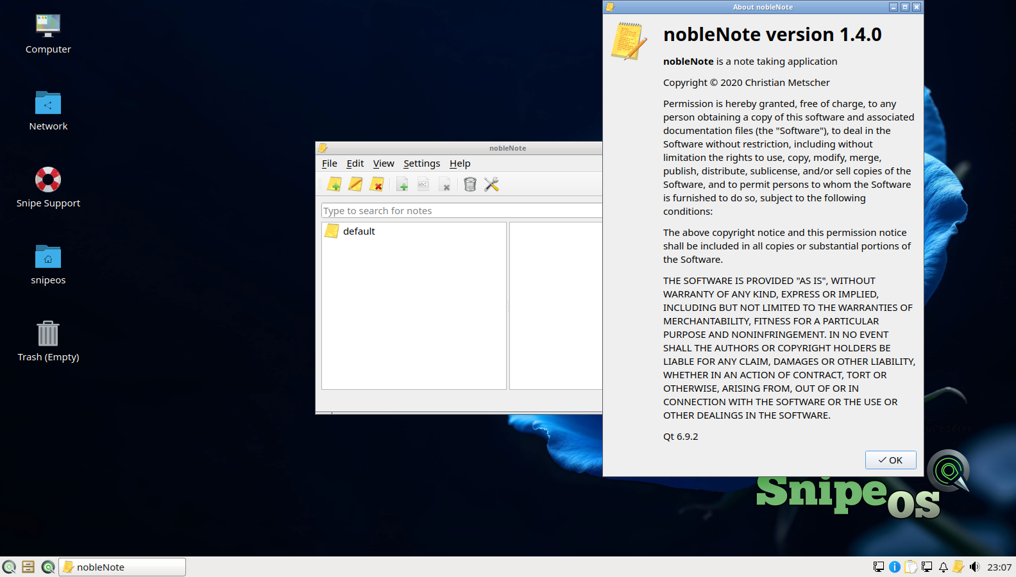The image size is (1016, 577).
Task: Close the About nobleNote dialog
Action: tap(917, 7)
